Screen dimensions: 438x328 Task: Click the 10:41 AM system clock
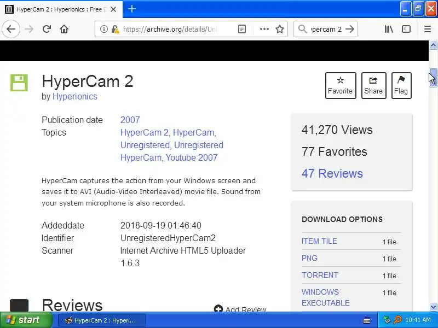pos(418,320)
